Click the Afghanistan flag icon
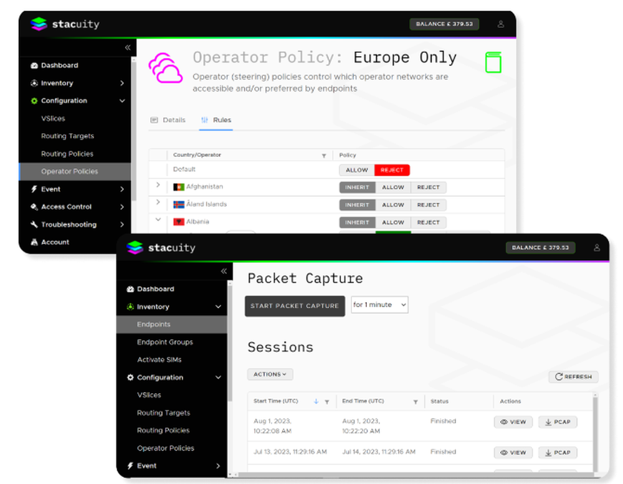 tap(179, 187)
